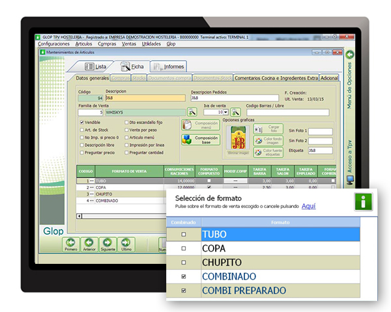Click the Etiqueta input field
Screen dimensions: 391x312
tap(321, 151)
